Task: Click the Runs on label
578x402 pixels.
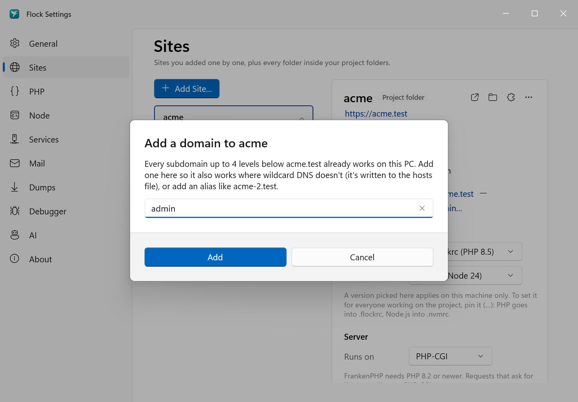Action: pos(359,357)
